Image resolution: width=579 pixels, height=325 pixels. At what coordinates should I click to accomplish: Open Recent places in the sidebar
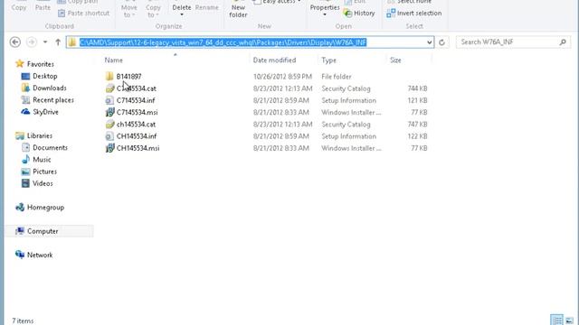click(x=53, y=100)
